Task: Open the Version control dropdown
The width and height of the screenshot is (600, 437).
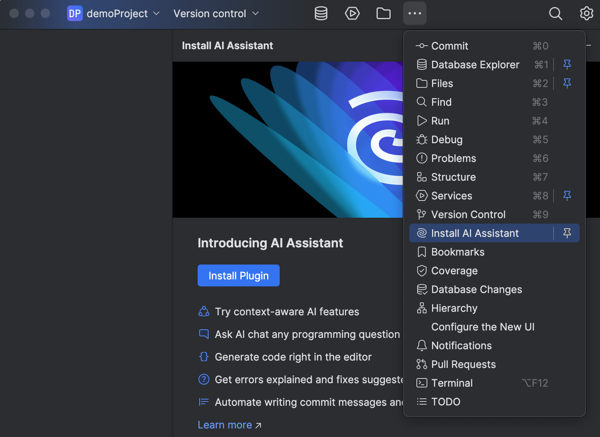Action: 256,13
